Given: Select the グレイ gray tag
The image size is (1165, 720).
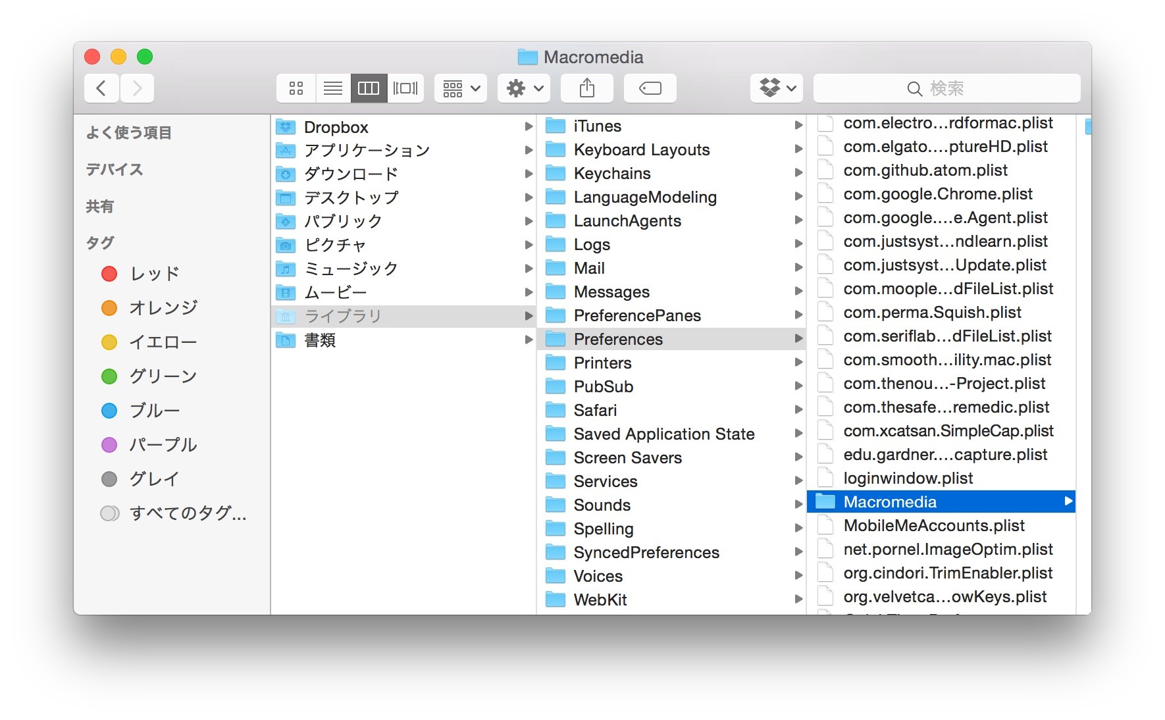Looking at the screenshot, I should [141, 479].
